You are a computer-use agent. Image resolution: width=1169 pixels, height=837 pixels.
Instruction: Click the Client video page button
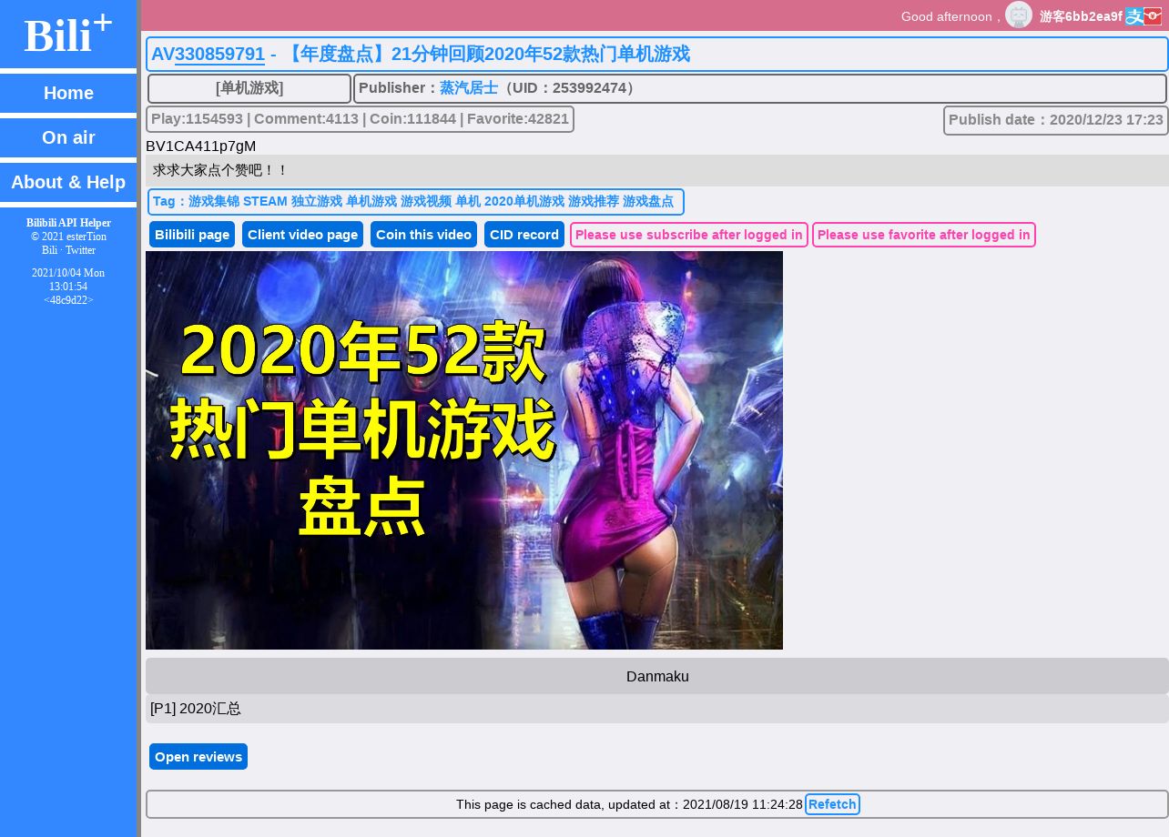pyautogui.click(x=302, y=235)
